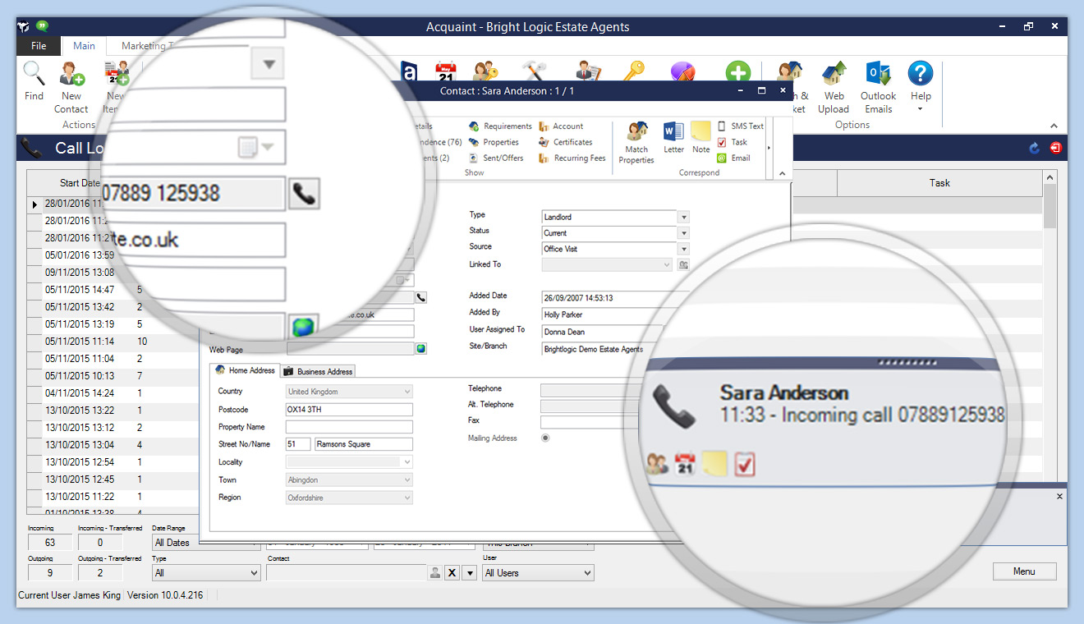This screenshot has width=1084, height=624.
Task: Click the street name field showing Ramsons Square
Action: (x=364, y=444)
